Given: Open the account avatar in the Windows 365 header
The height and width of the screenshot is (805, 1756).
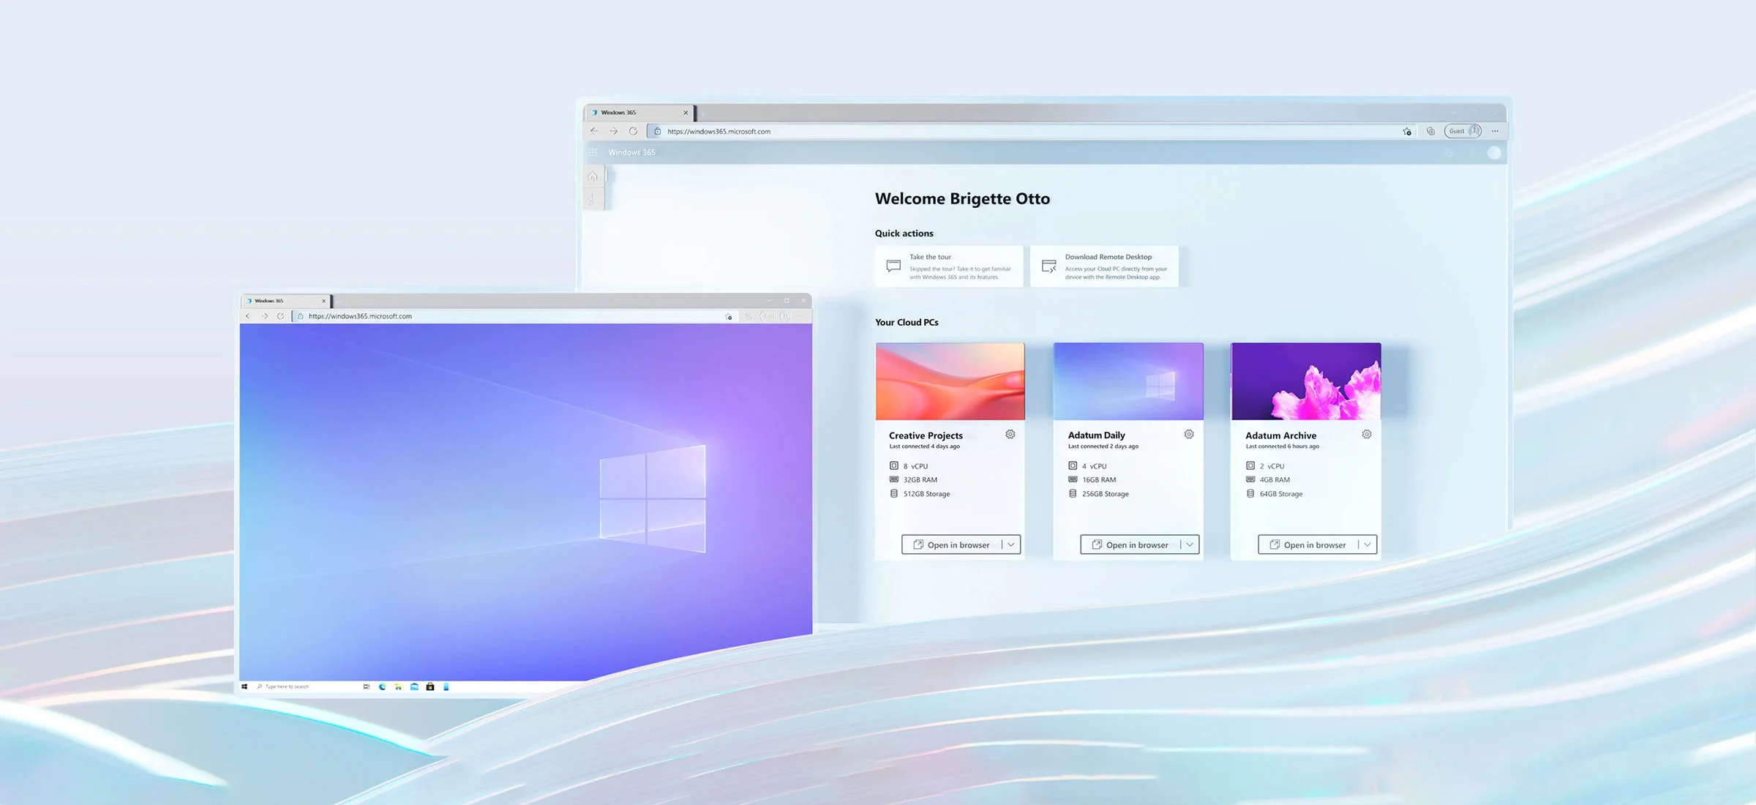Looking at the screenshot, I should coord(1494,152).
